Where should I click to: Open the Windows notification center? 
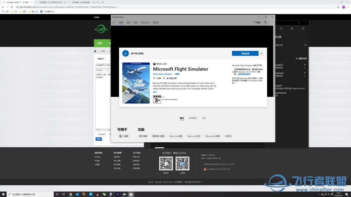pos(347,194)
